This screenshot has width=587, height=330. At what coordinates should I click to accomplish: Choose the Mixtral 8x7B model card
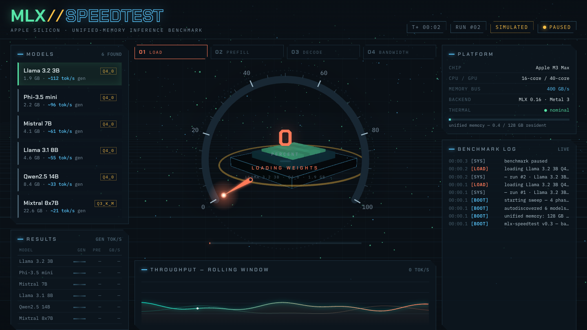(70, 206)
